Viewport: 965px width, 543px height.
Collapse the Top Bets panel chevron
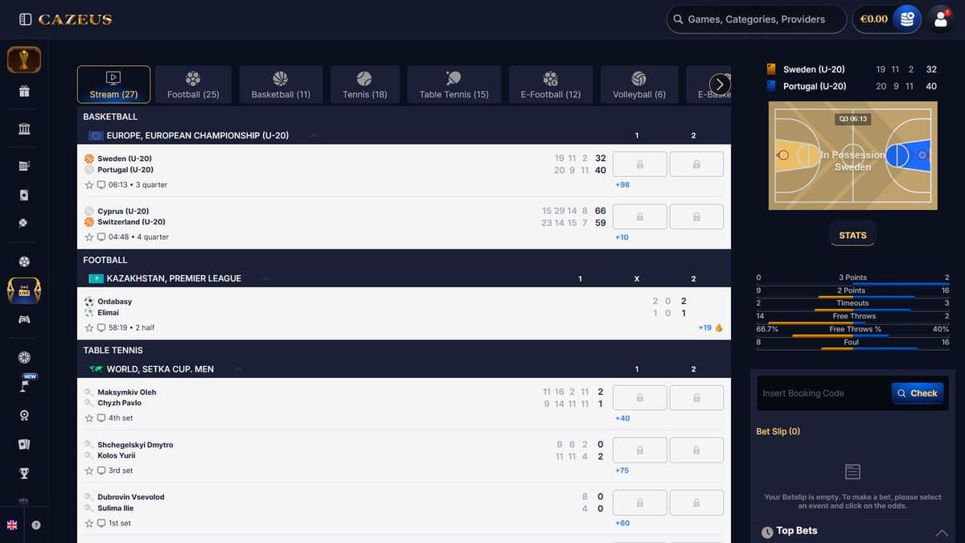[x=942, y=532]
